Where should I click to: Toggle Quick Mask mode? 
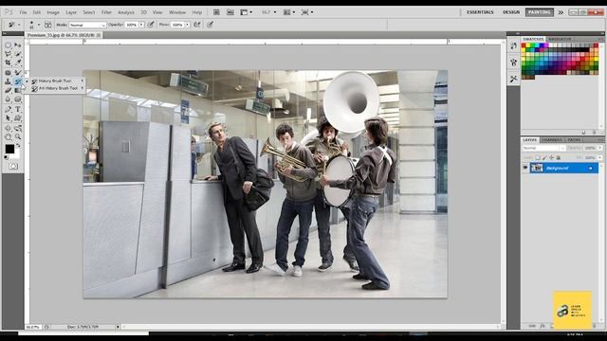(x=13, y=167)
